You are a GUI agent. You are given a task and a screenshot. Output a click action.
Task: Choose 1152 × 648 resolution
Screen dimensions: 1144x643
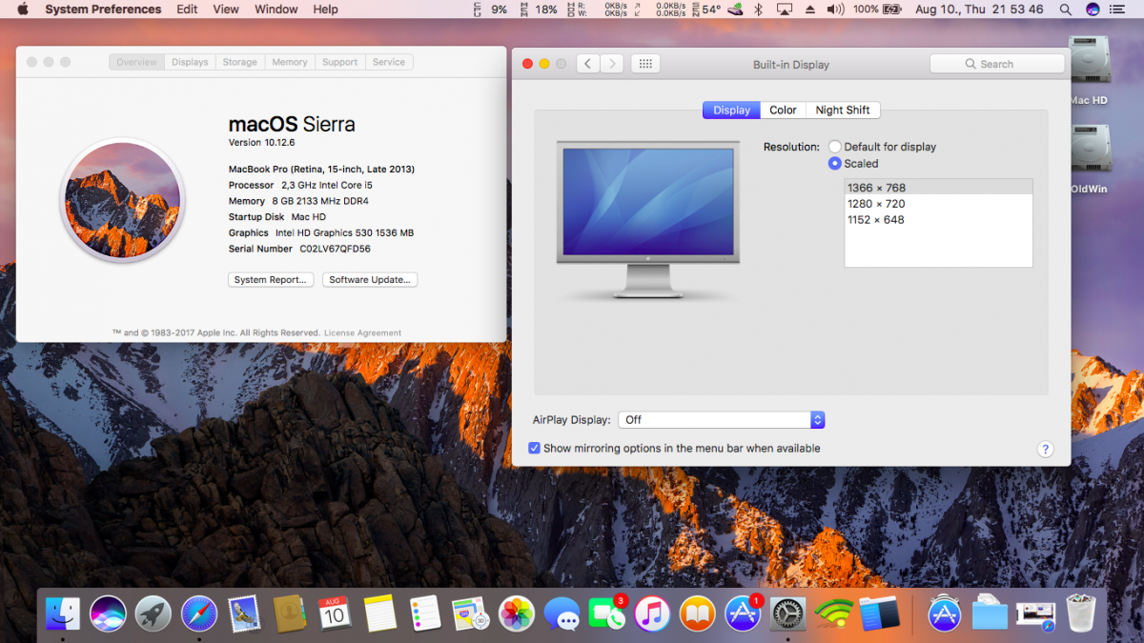pos(938,220)
